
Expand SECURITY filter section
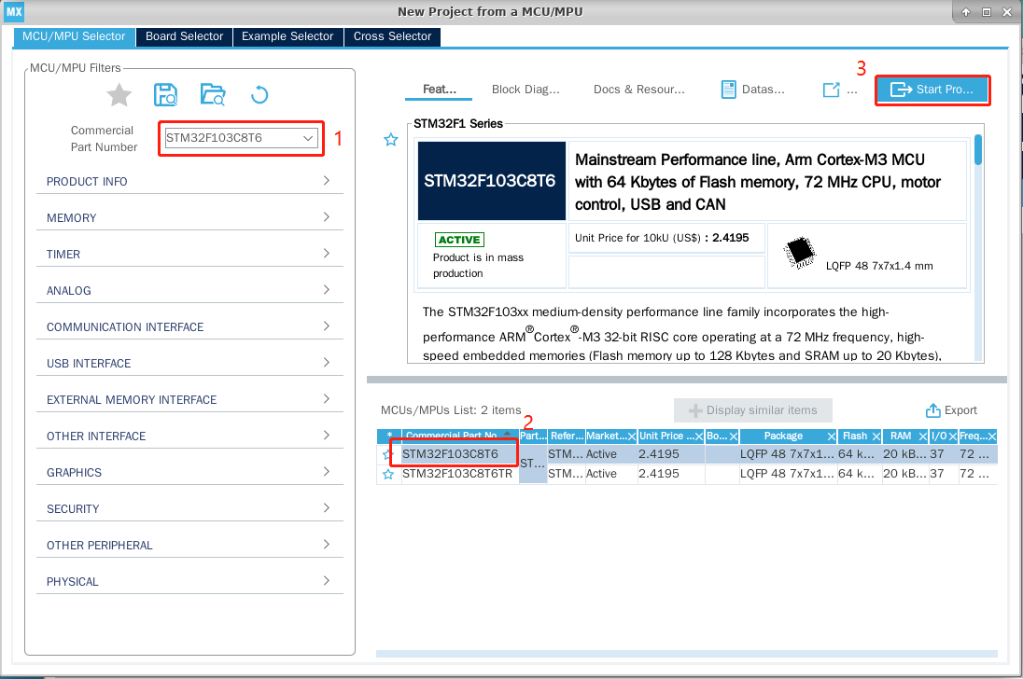tap(189, 509)
